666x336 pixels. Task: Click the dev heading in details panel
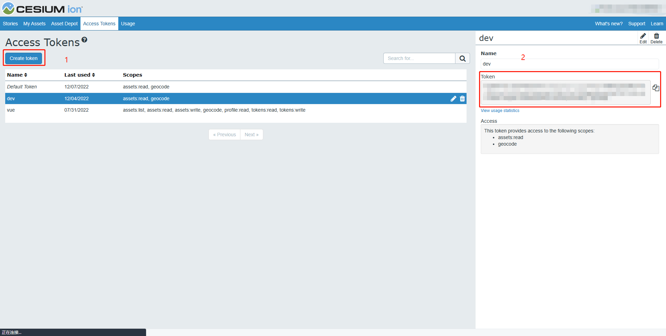[x=486, y=38]
